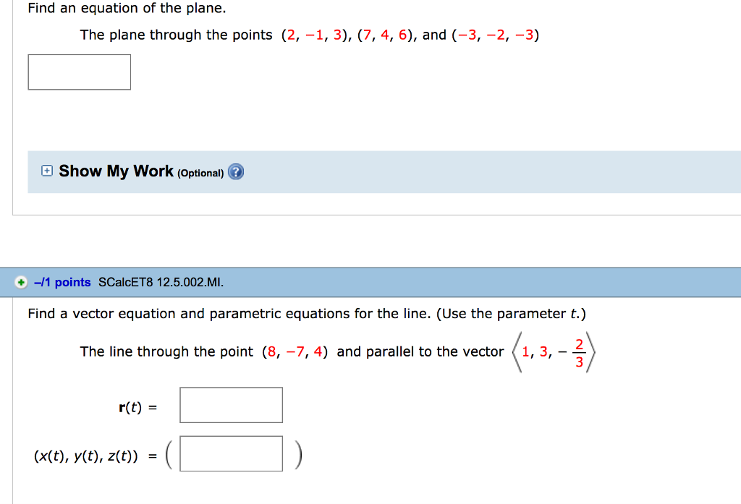Click the r(t) answer field

tap(231, 405)
